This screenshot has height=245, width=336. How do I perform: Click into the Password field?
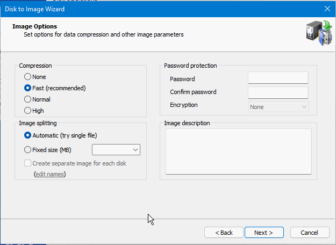(x=278, y=78)
